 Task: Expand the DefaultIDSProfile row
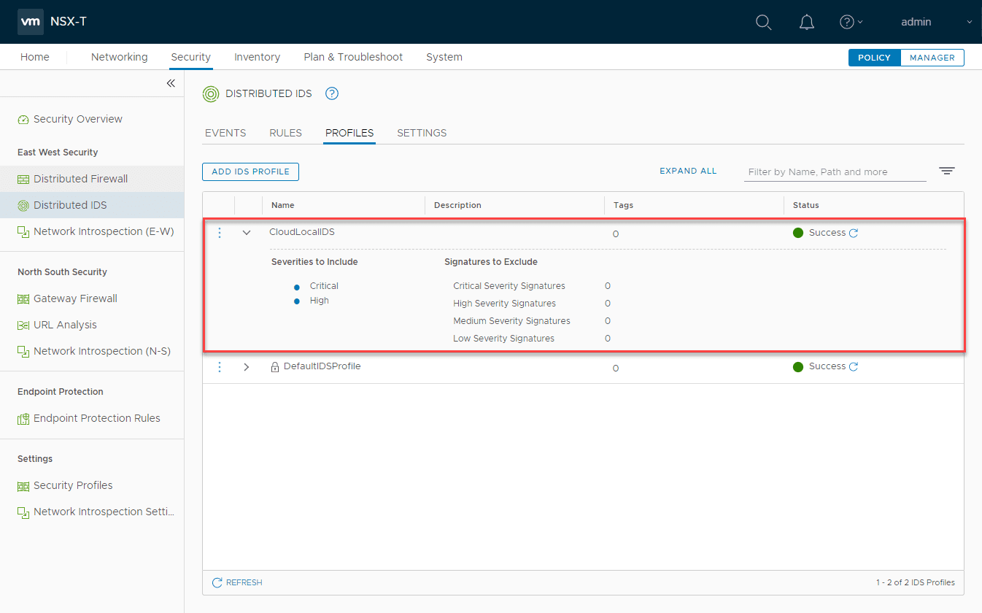coord(247,367)
